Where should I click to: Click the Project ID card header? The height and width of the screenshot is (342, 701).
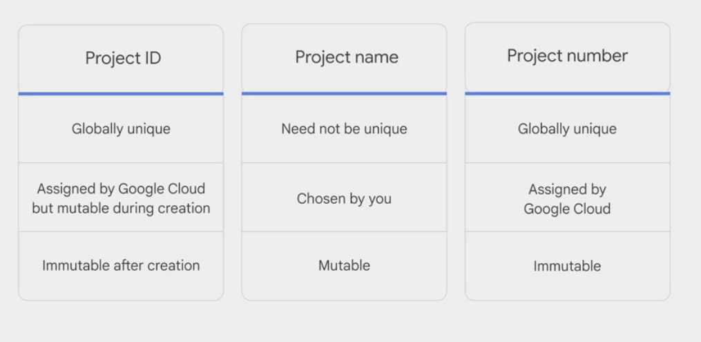(123, 58)
